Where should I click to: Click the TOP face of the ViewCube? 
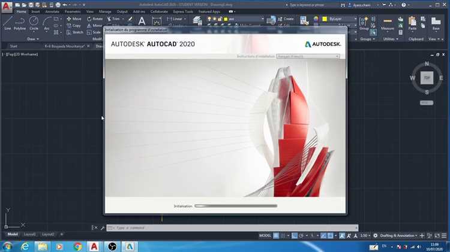pyautogui.click(x=427, y=78)
